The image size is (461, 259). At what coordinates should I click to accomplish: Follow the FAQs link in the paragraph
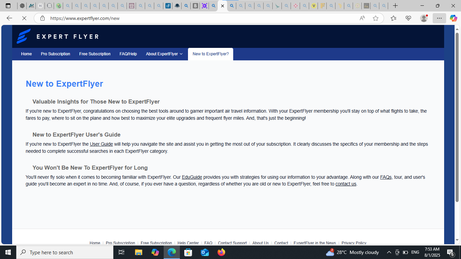[386, 177]
